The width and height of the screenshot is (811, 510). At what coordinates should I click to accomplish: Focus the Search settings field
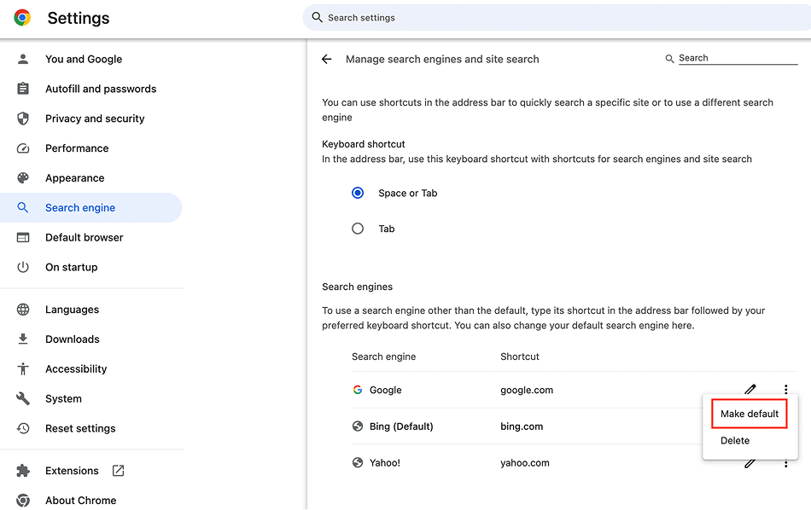point(557,18)
